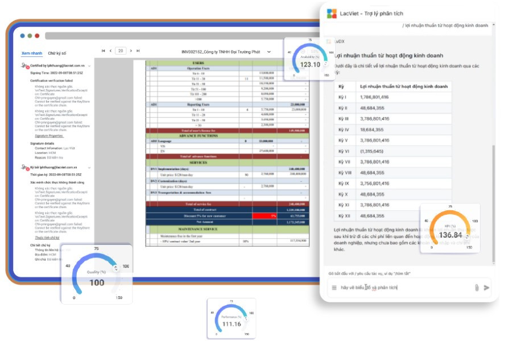Go to the first page of the document

click(103, 51)
